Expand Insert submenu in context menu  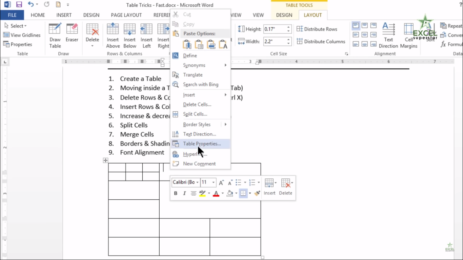[x=200, y=95]
